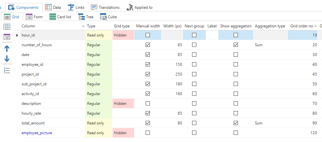Click the form view icon in left sidebar
322x142 pixels.
[7, 37]
